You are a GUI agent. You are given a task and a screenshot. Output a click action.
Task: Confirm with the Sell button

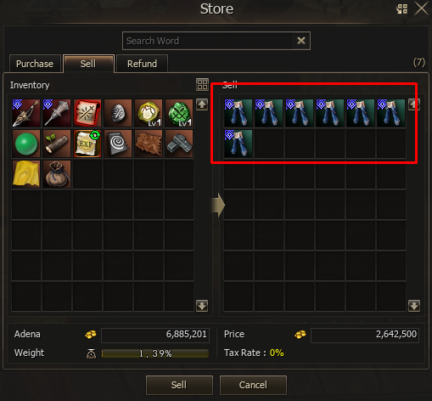[179, 385]
